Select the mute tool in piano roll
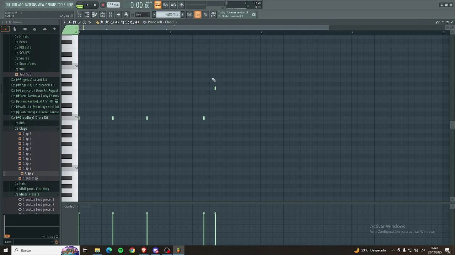The height and width of the screenshot is (255, 455). click(x=117, y=22)
